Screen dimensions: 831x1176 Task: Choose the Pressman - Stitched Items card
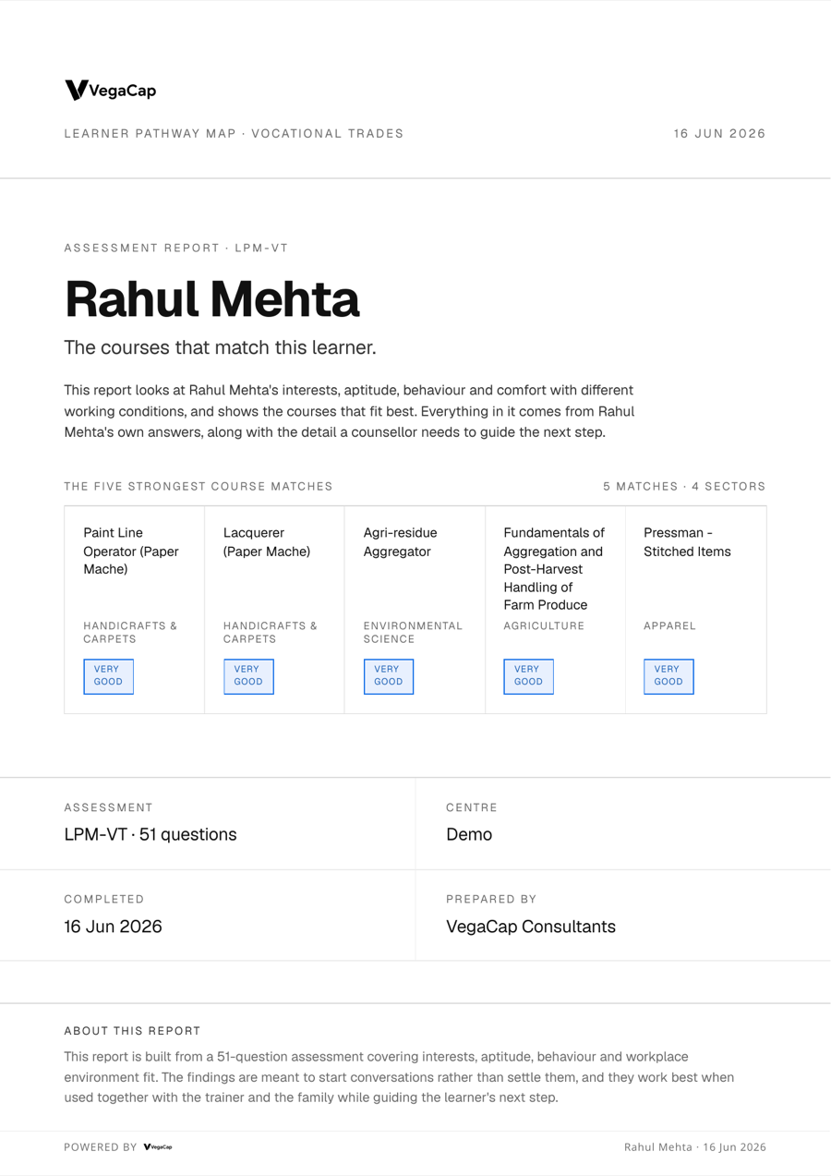tap(695, 610)
